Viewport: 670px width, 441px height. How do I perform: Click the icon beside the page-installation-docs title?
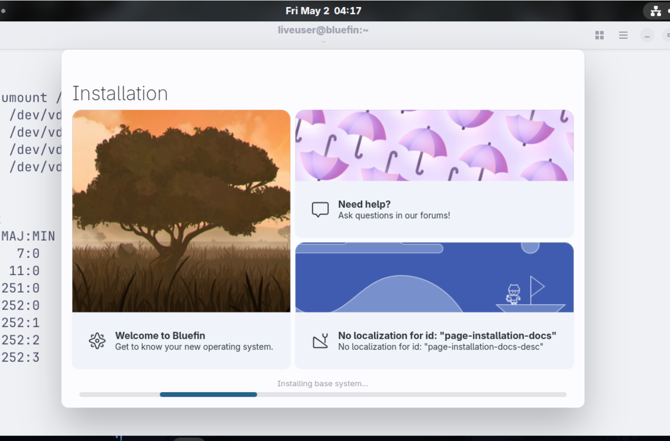click(x=320, y=341)
